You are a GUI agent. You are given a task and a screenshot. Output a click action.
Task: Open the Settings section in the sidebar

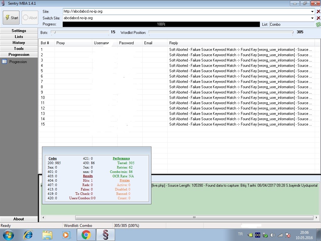pyautogui.click(x=19, y=31)
